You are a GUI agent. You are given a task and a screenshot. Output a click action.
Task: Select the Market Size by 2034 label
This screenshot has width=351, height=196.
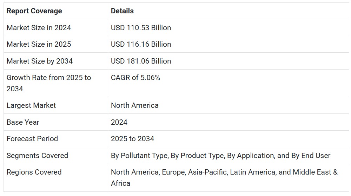click(x=40, y=61)
